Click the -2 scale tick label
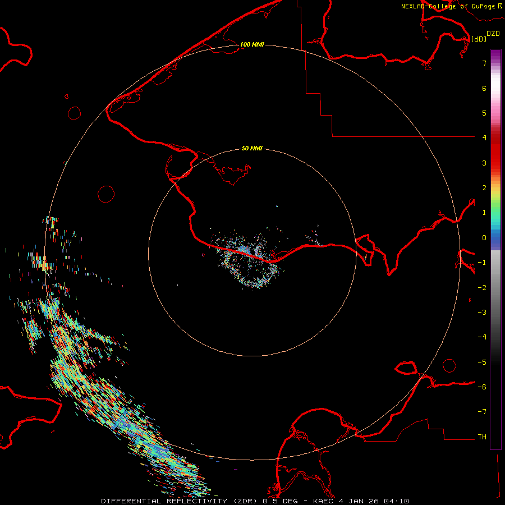Screen dimensions: 505x505 [482, 288]
